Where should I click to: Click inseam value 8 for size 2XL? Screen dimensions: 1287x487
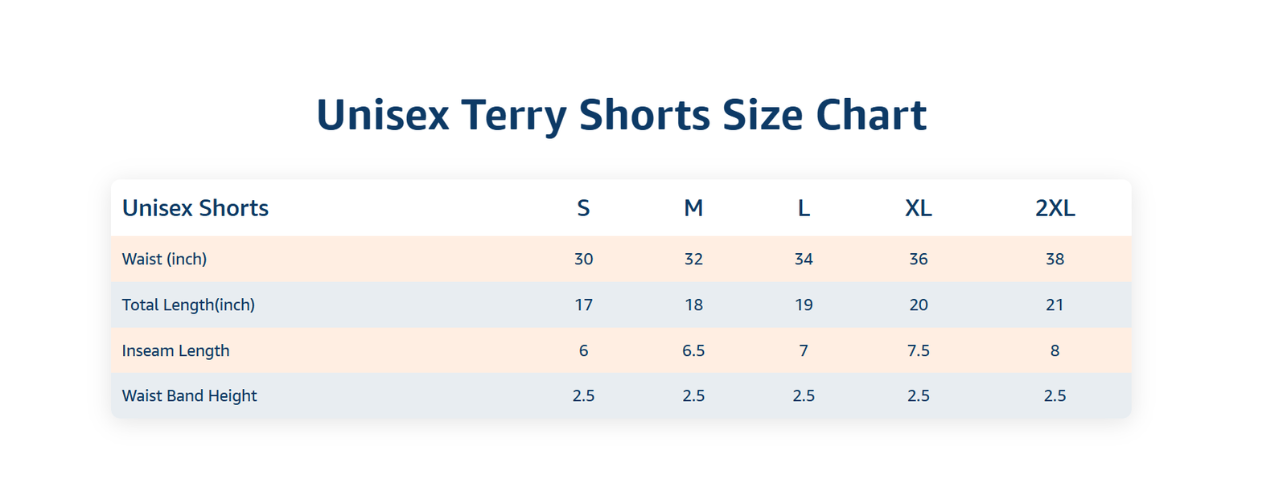[x=1055, y=350]
